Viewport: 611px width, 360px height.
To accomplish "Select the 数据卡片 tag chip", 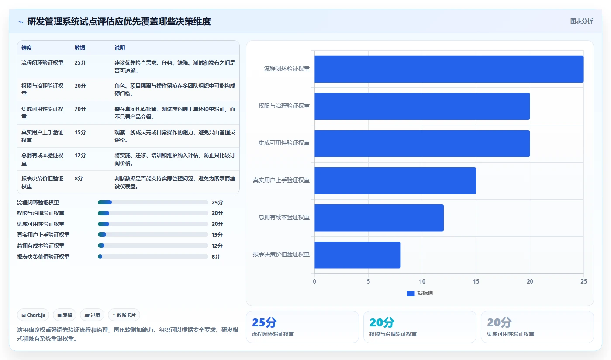I will click(124, 315).
